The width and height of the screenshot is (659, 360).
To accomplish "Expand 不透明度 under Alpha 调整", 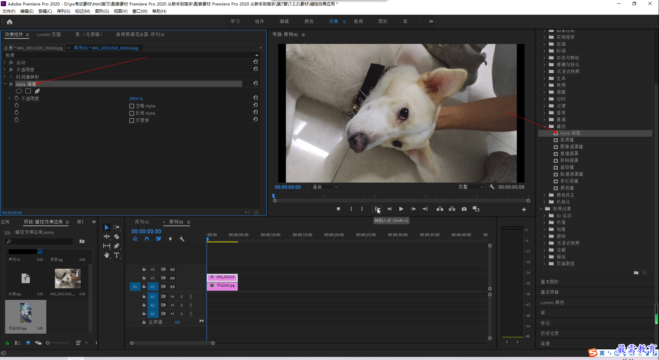I will coord(10,98).
